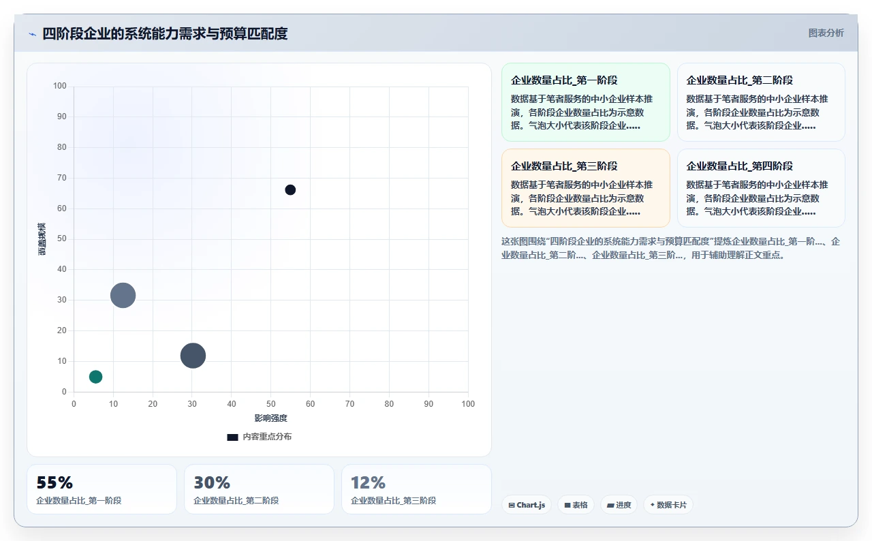The image size is (872, 541).
Task: Click the 12% stat card
Action: (416, 489)
